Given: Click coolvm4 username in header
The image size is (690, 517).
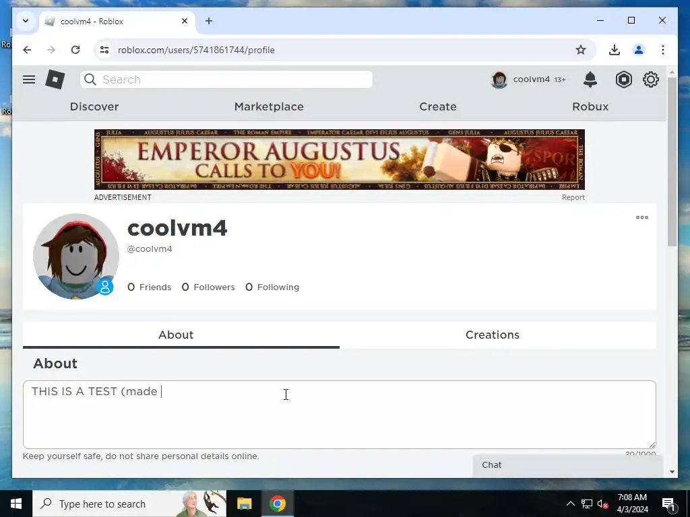Looking at the screenshot, I should 531,79.
